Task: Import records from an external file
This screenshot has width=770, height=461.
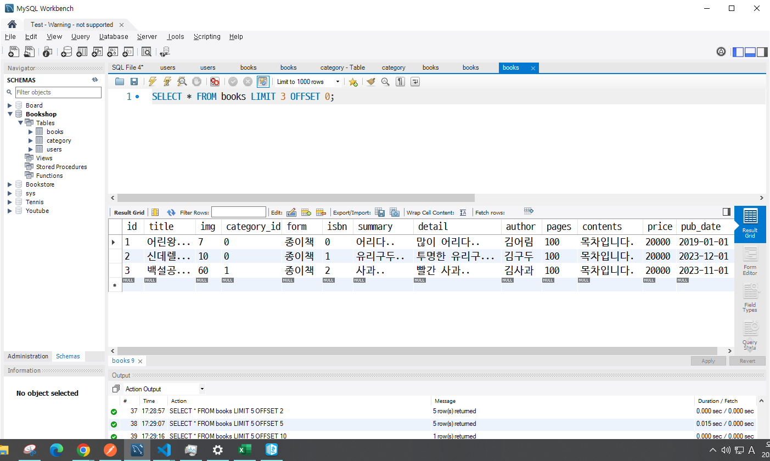Action: pyautogui.click(x=395, y=212)
